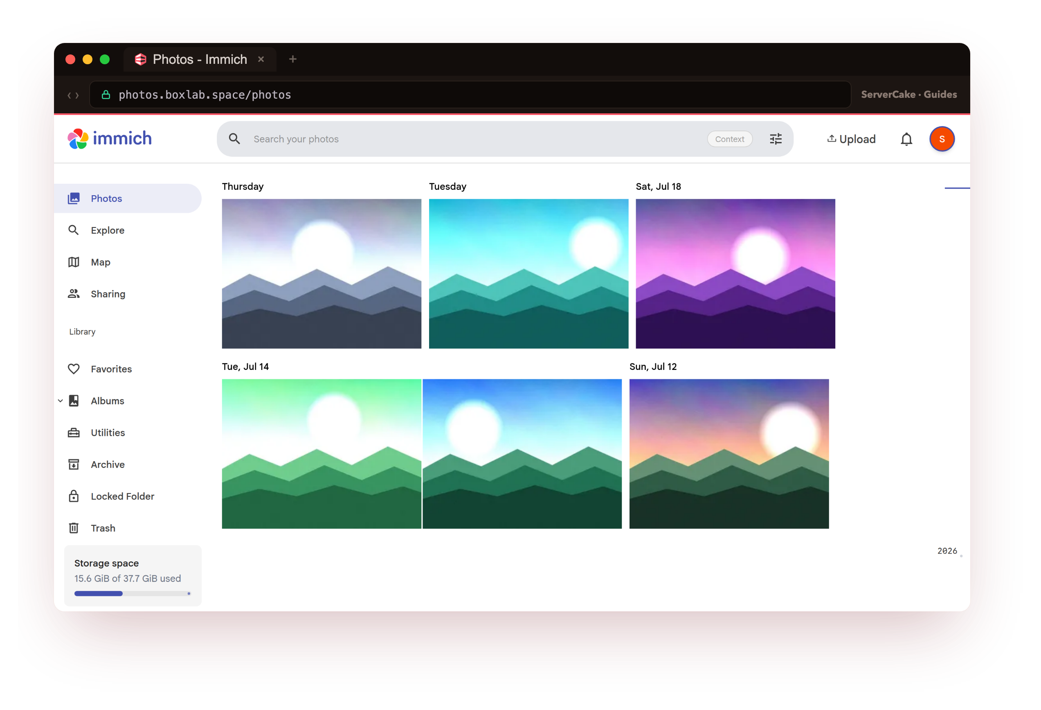This screenshot has height=710, width=1041.
Task: Open the Albums page
Action: (x=128, y=401)
